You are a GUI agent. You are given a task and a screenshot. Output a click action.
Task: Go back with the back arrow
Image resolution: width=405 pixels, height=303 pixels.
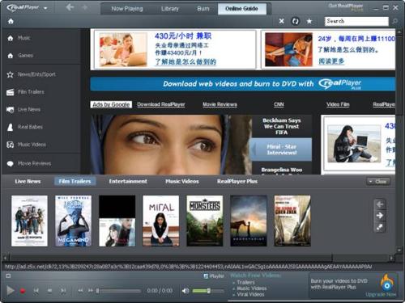(x=70, y=7)
